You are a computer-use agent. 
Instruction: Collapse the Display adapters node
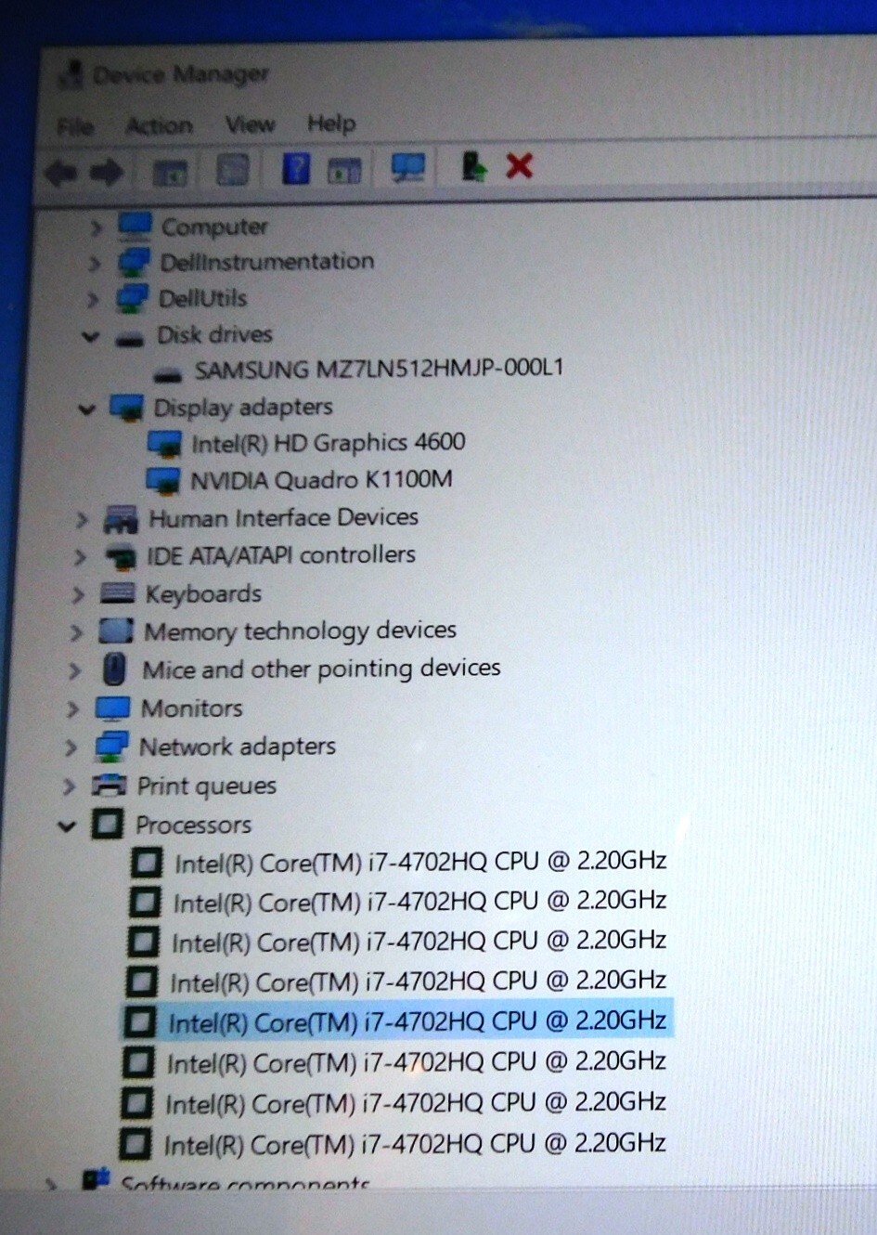coord(86,409)
